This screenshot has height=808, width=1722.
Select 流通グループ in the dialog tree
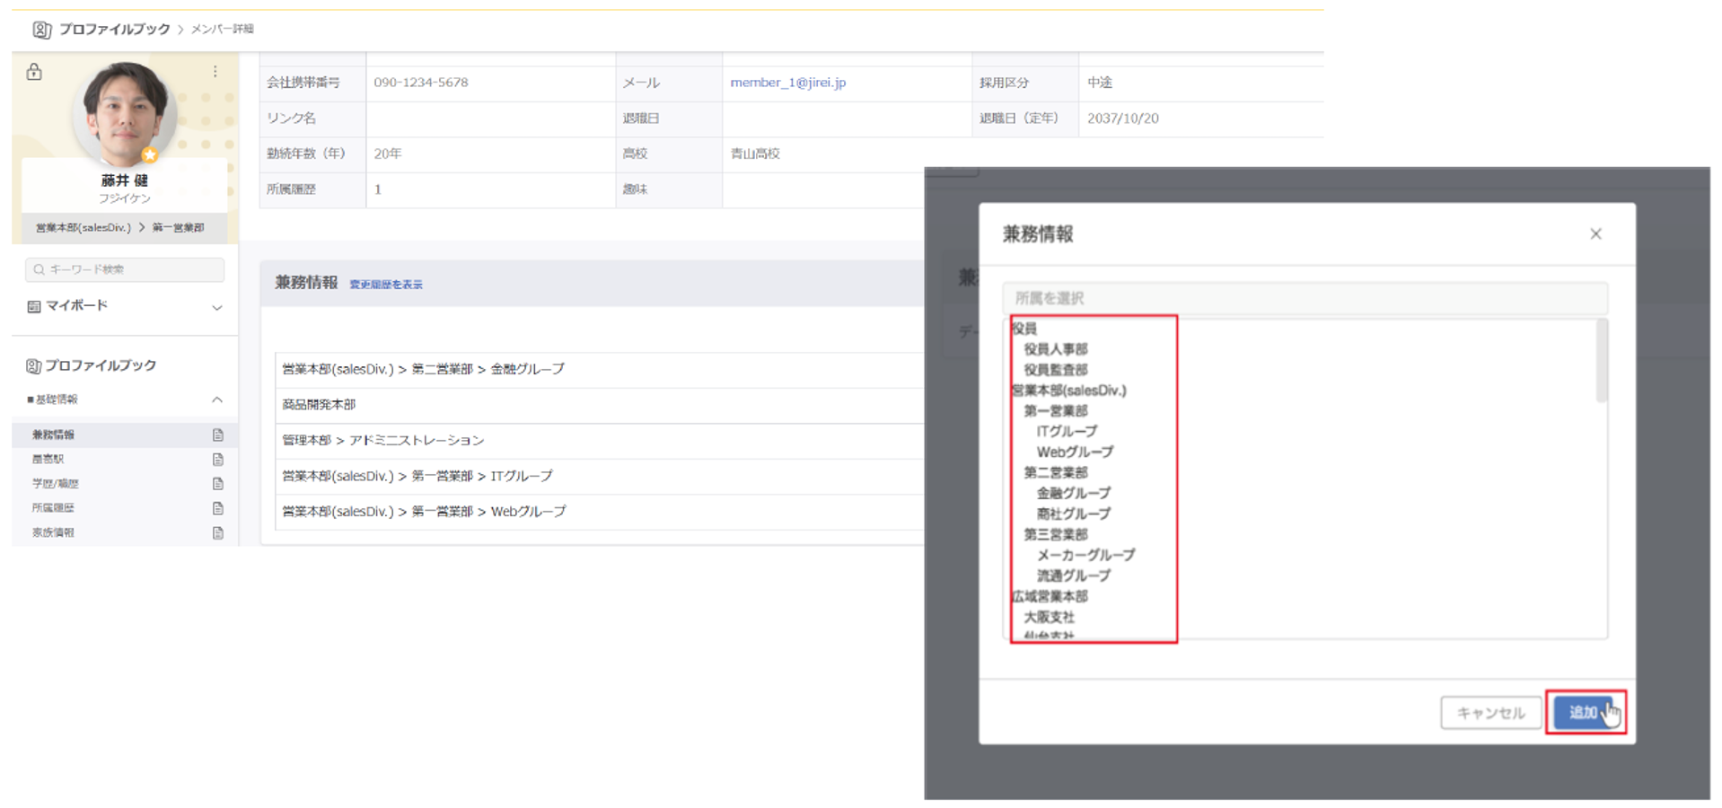point(1074,576)
